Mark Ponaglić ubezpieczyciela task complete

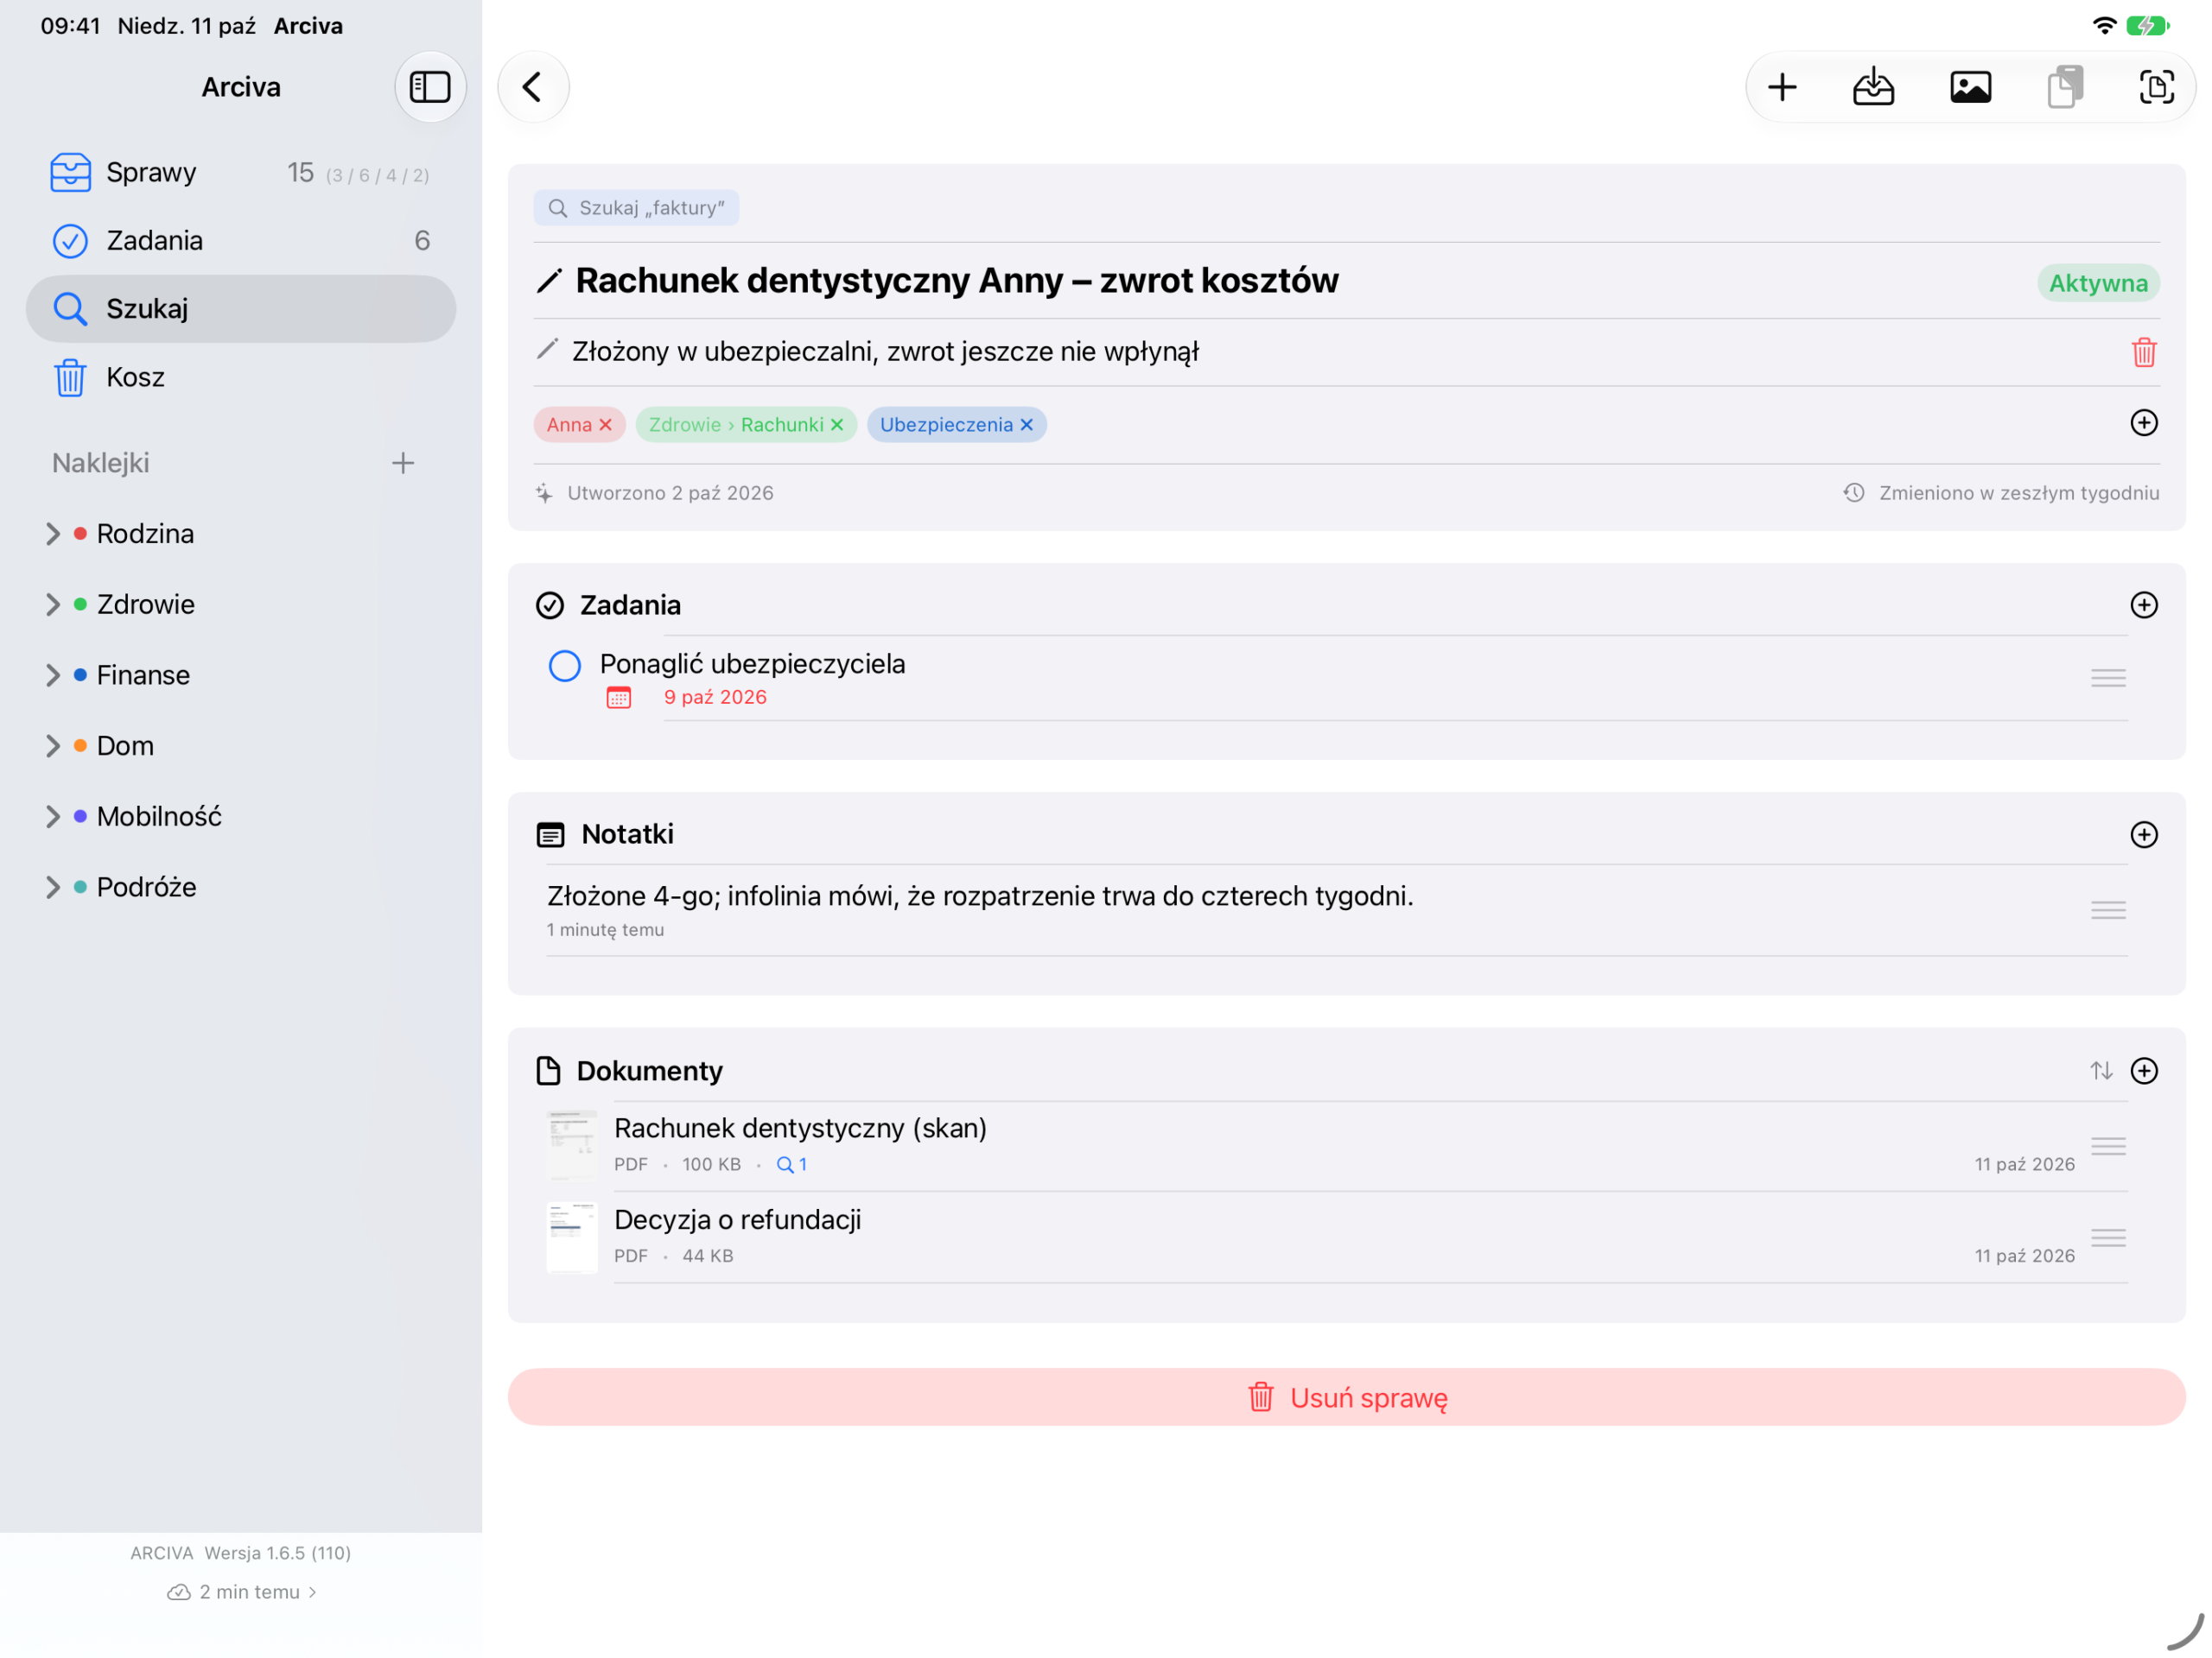(565, 666)
